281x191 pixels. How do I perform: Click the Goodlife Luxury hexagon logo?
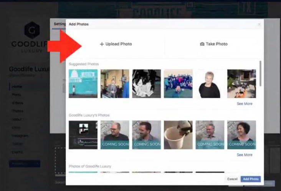(32, 30)
